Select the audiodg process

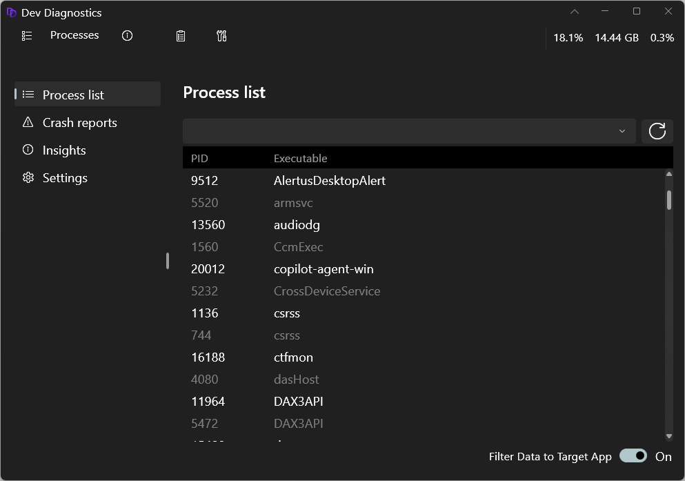[424, 224]
